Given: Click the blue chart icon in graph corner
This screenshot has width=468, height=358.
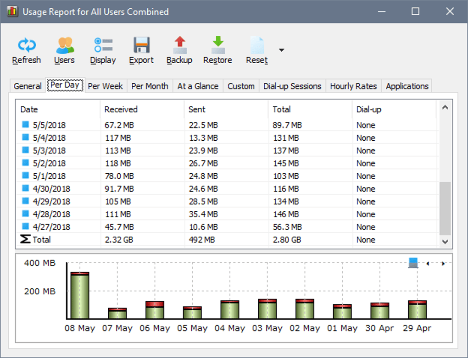Looking at the screenshot, I should point(413,263).
